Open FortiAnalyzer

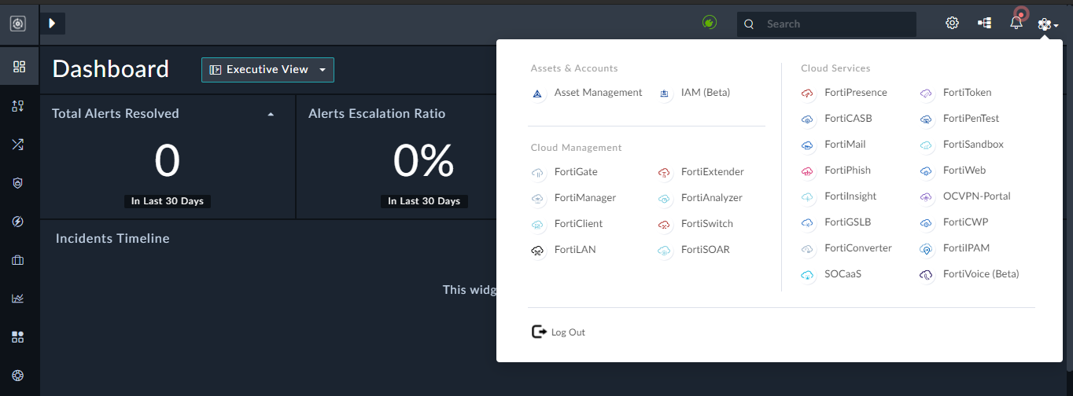tap(711, 197)
